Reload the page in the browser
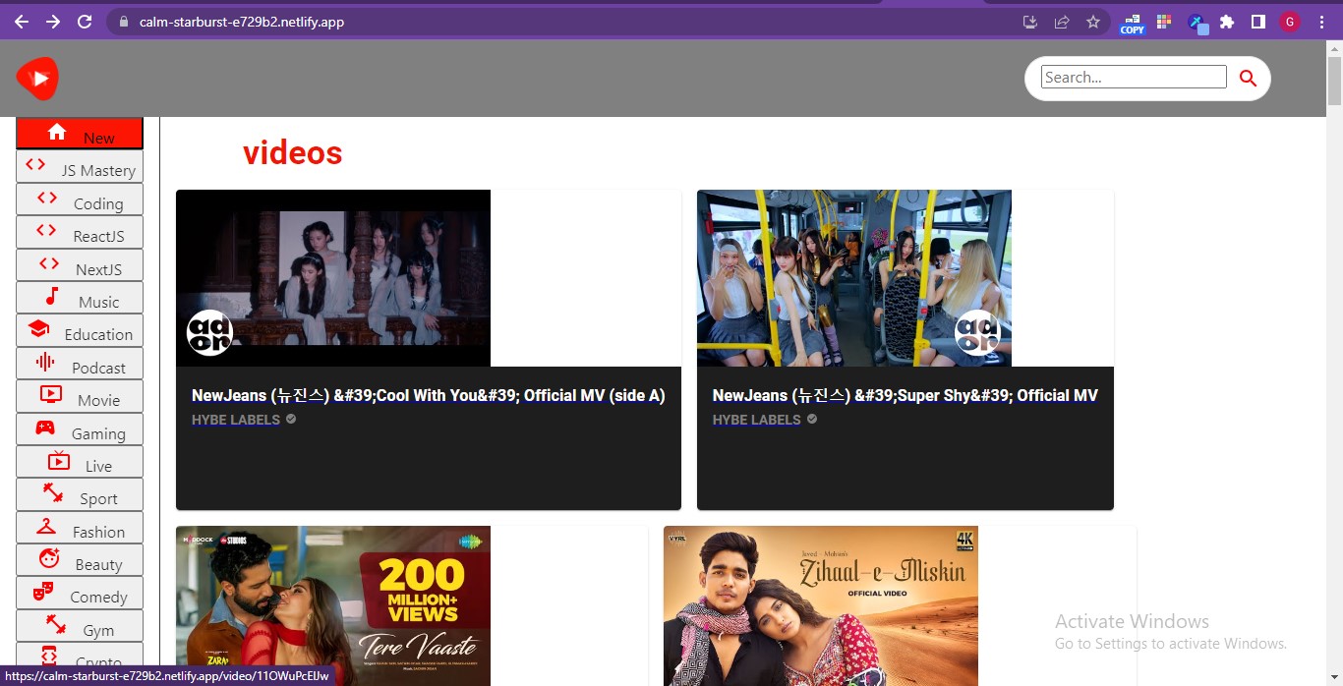The image size is (1343, 686). click(85, 22)
